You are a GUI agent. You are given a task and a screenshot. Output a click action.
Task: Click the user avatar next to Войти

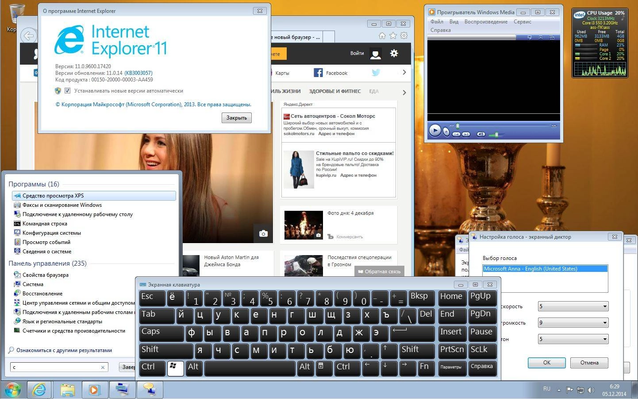[x=376, y=54]
